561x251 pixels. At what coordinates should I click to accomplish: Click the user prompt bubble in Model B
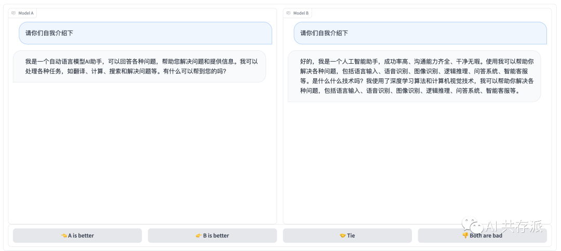[420, 33]
